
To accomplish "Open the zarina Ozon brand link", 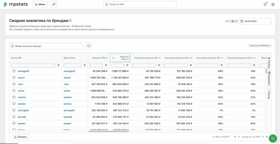I will tap(67, 91).
